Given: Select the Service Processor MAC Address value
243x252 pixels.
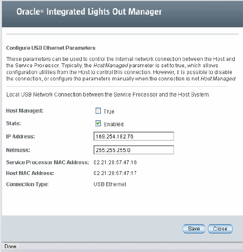Looking at the screenshot, I should [115, 162].
